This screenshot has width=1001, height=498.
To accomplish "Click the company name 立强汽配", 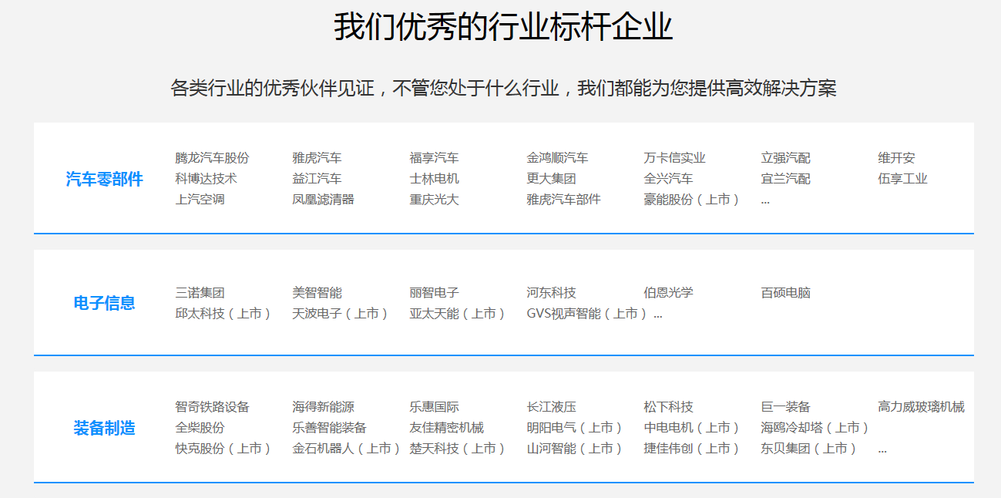I will [x=786, y=158].
